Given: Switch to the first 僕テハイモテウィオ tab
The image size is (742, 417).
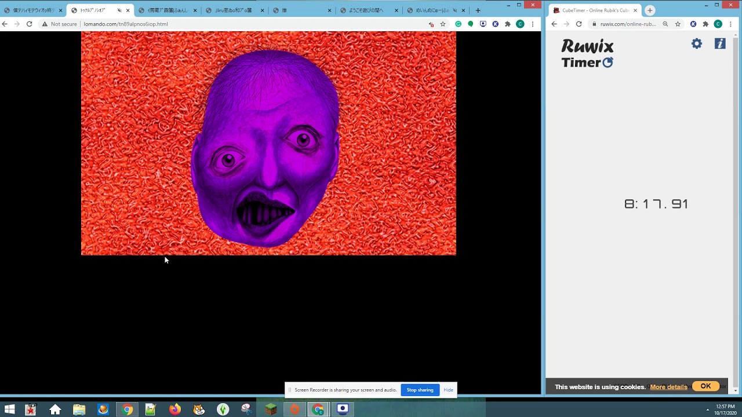Looking at the screenshot, I should (x=32, y=10).
